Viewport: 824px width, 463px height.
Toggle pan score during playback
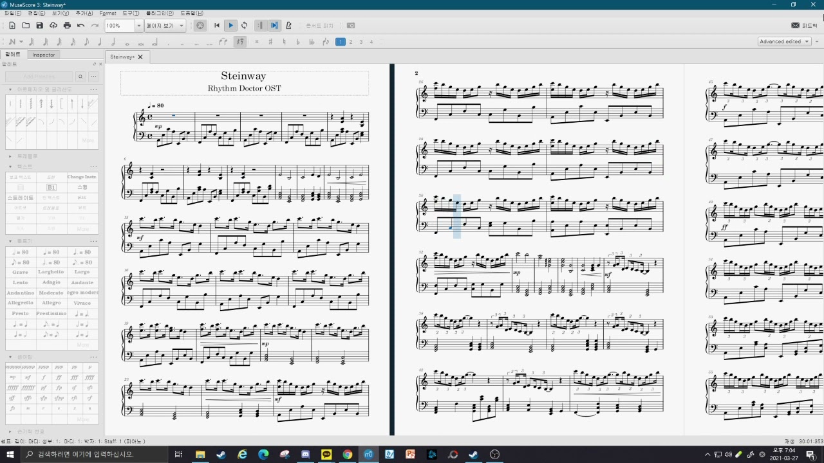coord(274,26)
